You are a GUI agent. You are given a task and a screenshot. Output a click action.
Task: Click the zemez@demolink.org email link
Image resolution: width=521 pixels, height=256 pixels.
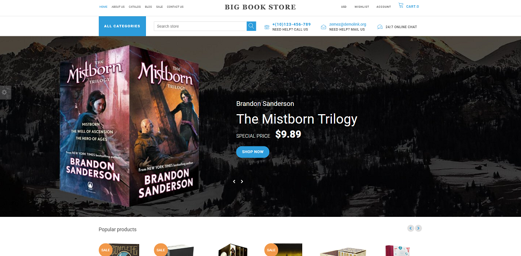point(348,25)
